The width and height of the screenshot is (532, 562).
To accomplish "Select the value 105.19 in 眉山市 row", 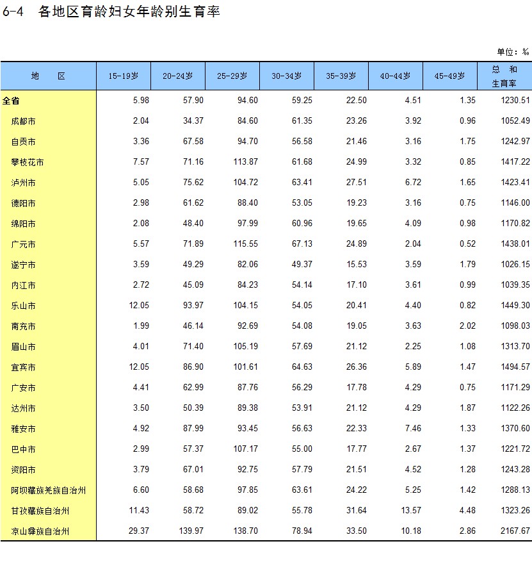I will click(246, 346).
